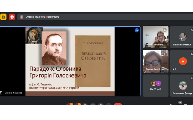The height and width of the screenshot is (120, 193).
Task: Click the red recording indicator icon
Action: pyautogui.click(x=12, y=17)
